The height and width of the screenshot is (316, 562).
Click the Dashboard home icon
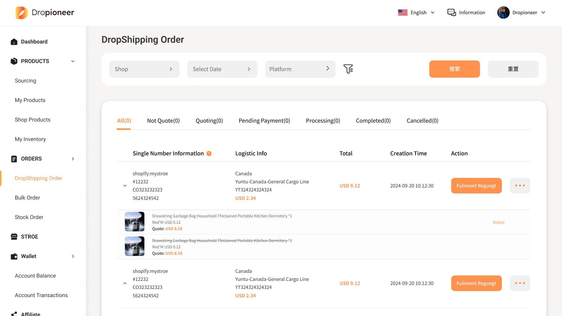[14, 42]
